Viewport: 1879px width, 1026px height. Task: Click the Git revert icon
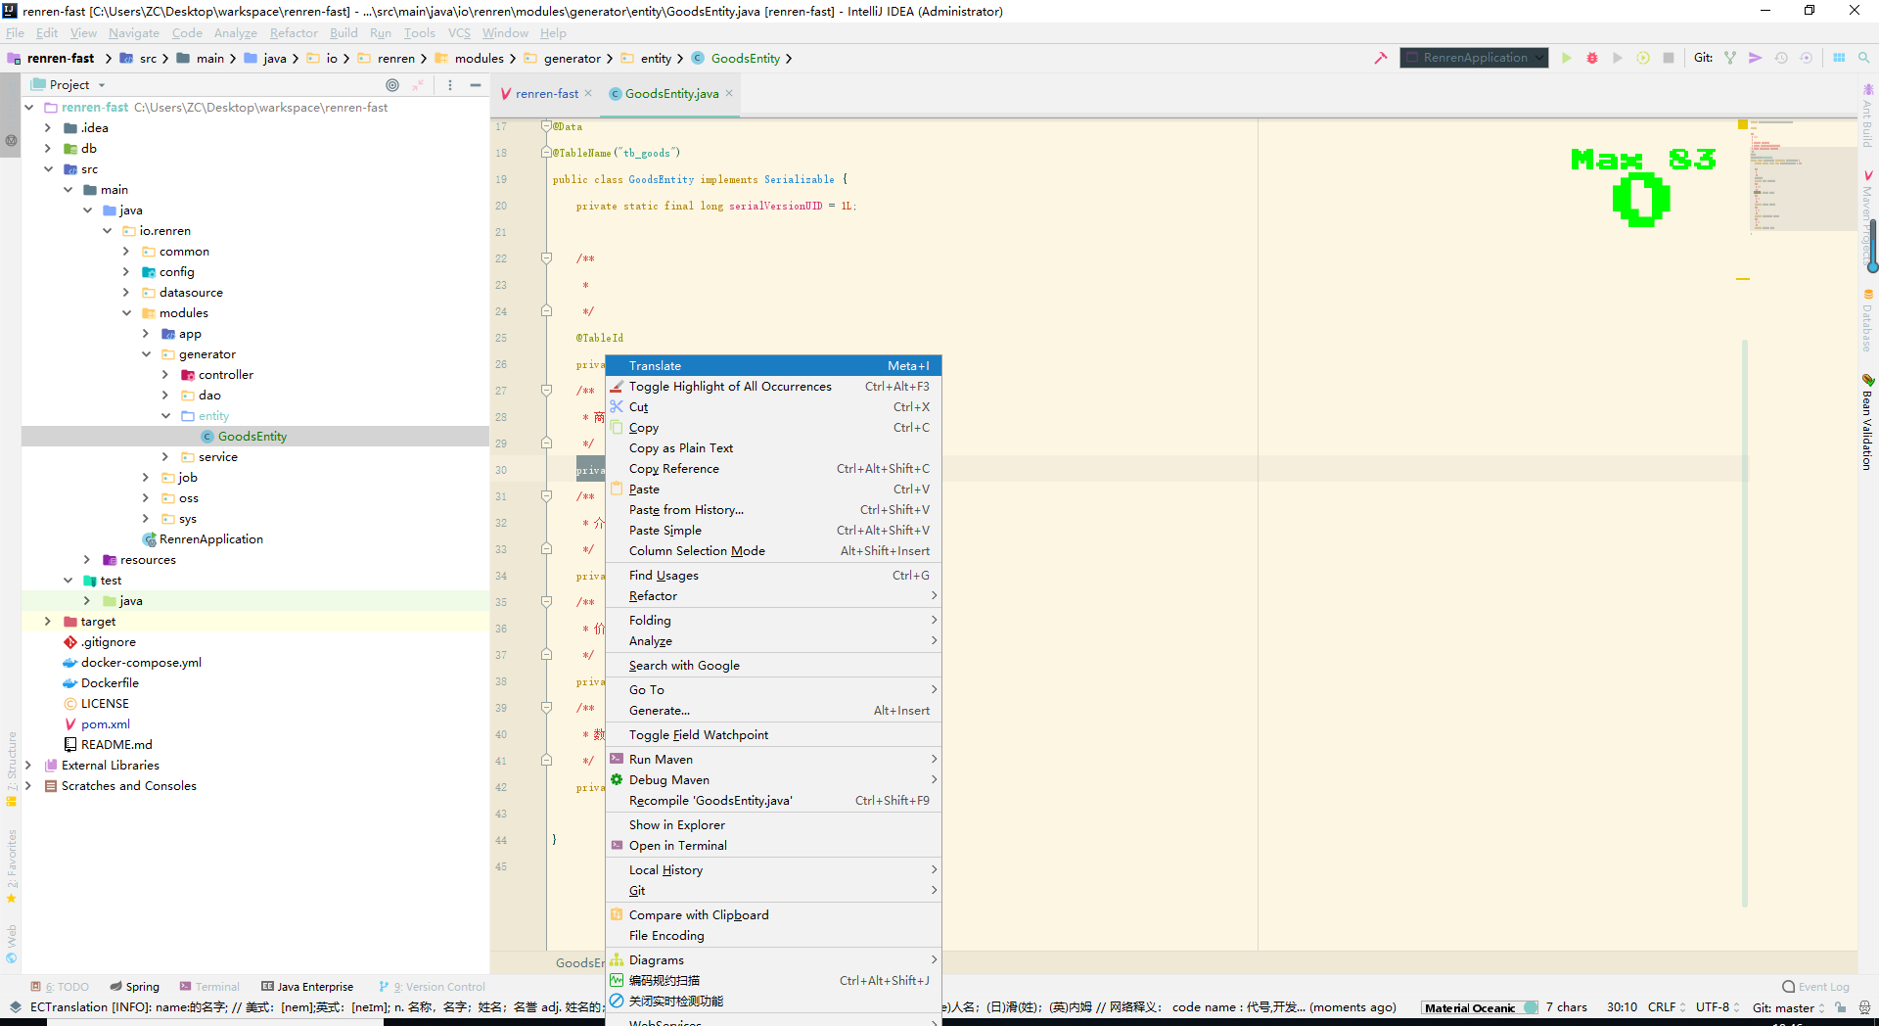pyautogui.click(x=1807, y=58)
